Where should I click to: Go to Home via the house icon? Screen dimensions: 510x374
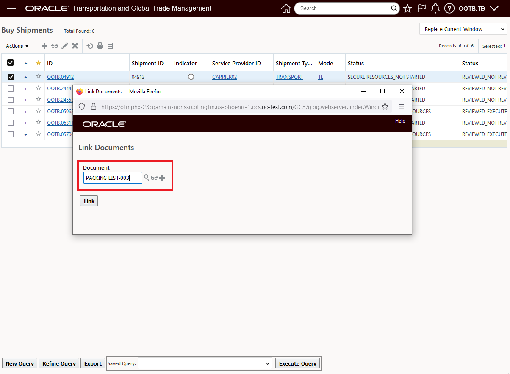286,8
